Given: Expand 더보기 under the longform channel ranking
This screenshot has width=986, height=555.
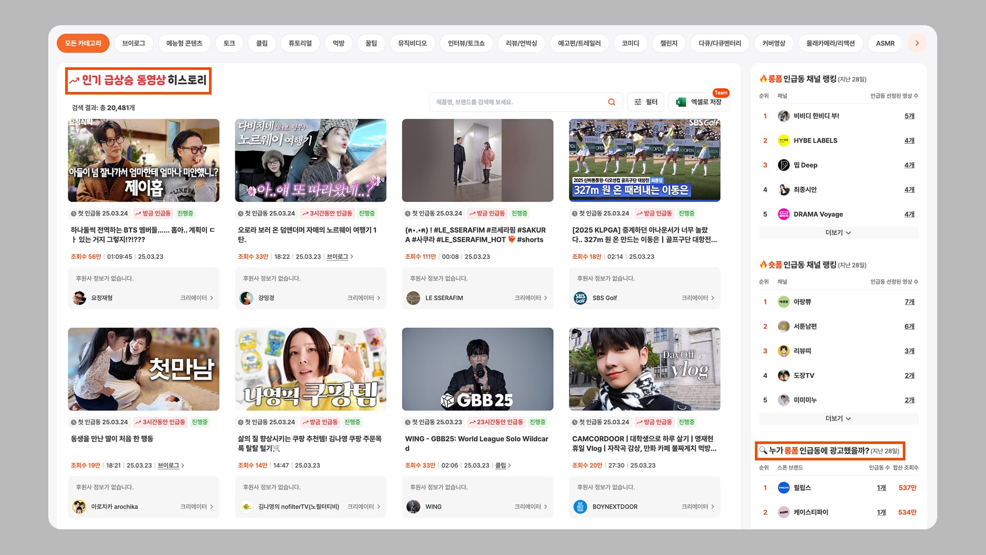Looking at the screenshot, I should [x=838, y=232].
